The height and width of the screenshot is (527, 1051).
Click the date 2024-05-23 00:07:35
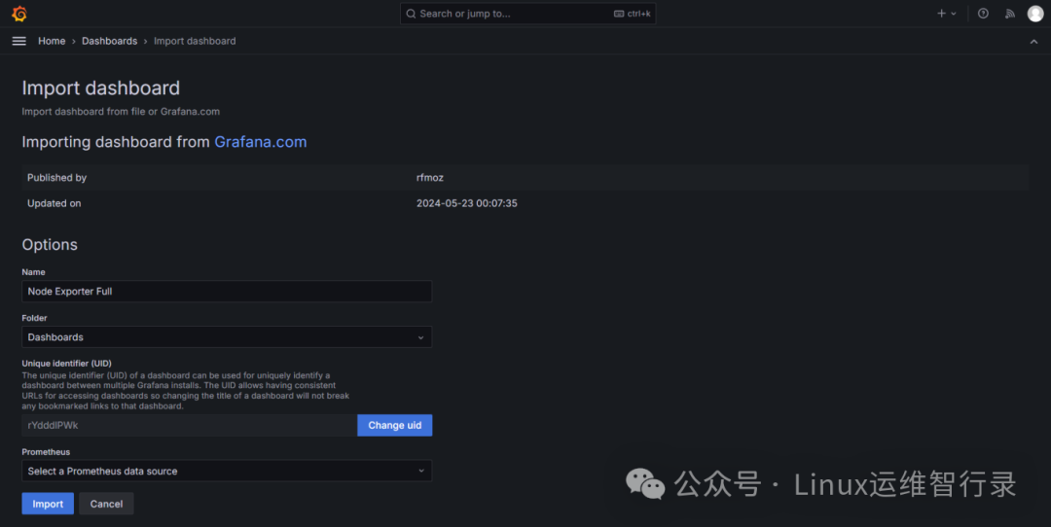point(466,203)
